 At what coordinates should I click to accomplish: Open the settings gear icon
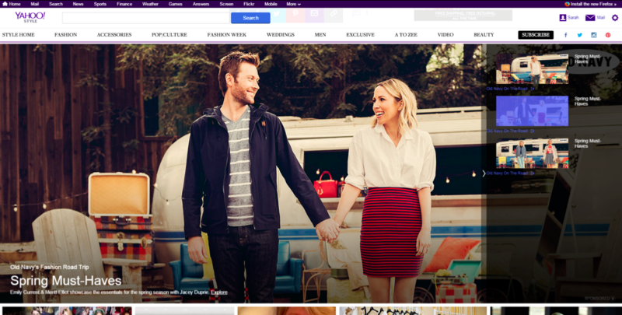click(615, 18)
